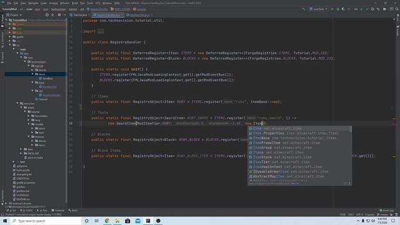Open the Build tool window tab
The height and width of the screenshot is (225, 400).
pyautogui.click(x=73, y=211)
